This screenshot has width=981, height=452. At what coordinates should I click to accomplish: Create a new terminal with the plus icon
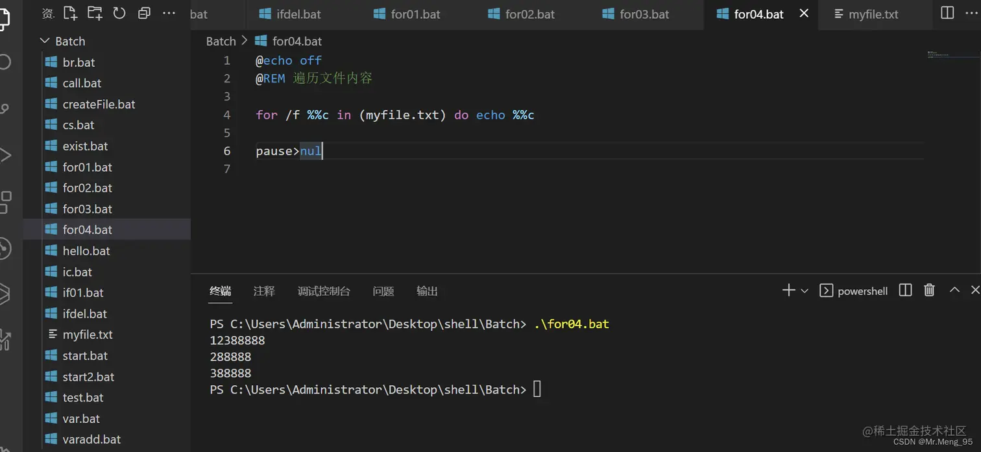coord(788,290)
